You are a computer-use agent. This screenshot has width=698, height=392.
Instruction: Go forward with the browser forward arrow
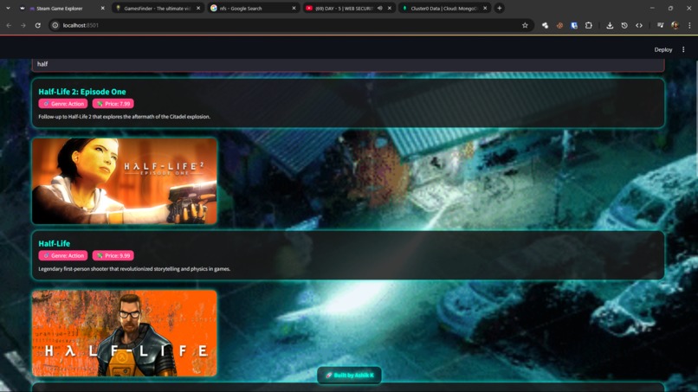(23, 25)
